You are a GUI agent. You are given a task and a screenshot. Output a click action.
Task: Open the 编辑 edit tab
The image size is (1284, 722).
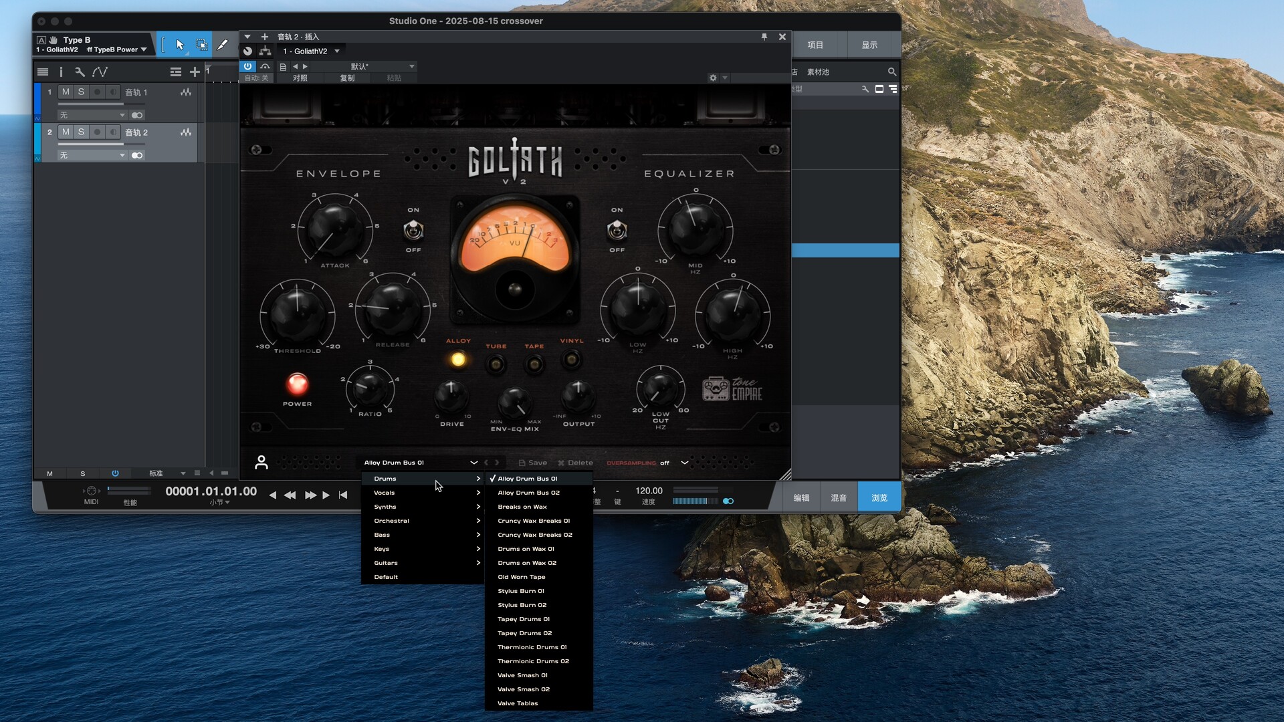tap(801, 497)
